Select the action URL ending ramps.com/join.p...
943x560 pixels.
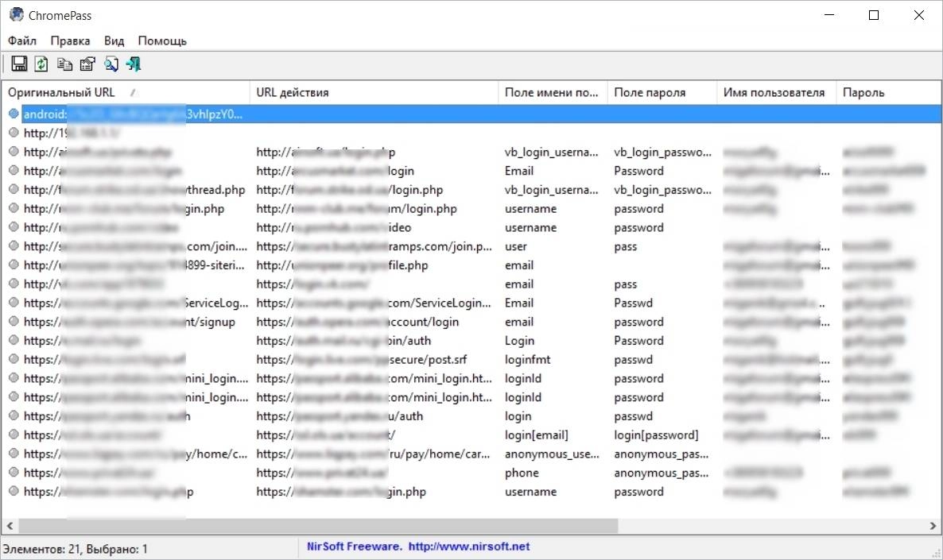[x=374, y=246]
